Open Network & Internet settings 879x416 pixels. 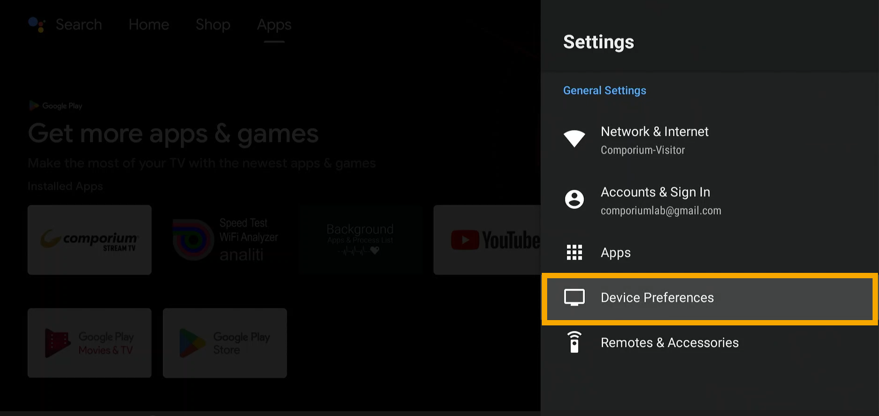[x=710, y=140]
